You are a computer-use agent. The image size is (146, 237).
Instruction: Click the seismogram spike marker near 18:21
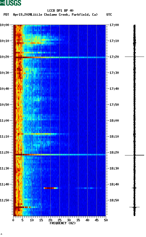pos(134,155)
